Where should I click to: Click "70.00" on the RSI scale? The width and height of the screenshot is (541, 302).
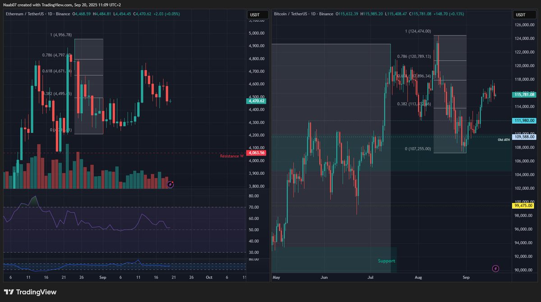253,207
